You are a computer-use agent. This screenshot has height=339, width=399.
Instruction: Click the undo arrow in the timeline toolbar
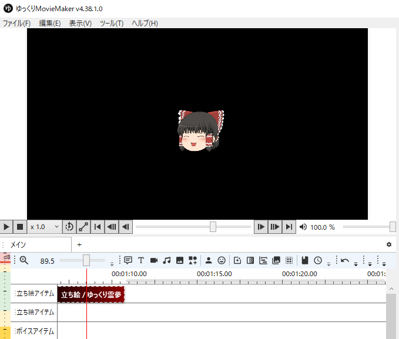pyautogui.click(x=345, y=260)
